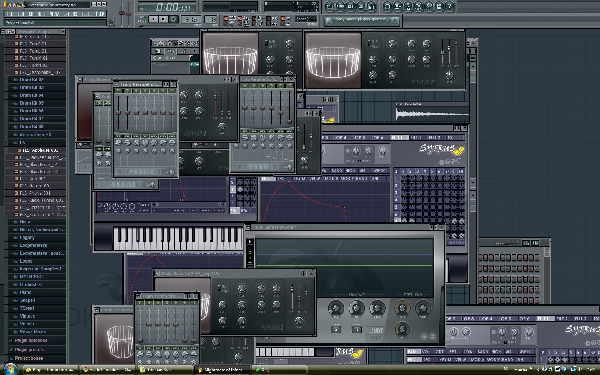The width and height of the screenshot is (600, 375).
Task: Click the snap magnet icon in playlist
Action: click(x=161, y=43)
